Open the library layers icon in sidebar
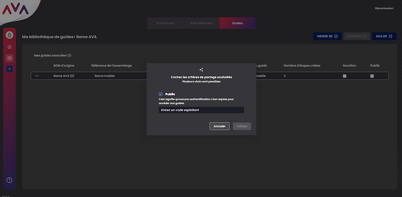This screenshot has height=197, width=402. click(x=10, y=58)
